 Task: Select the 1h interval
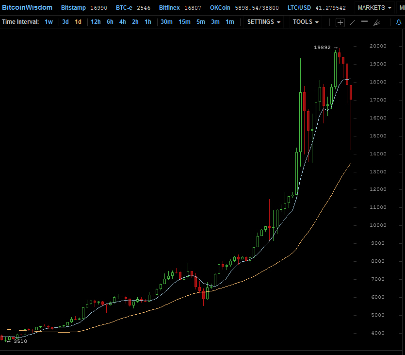(148, 22)
